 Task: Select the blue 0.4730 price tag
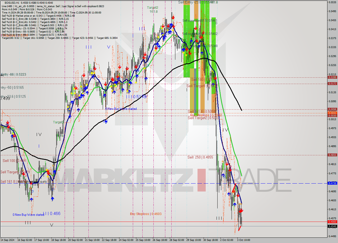332,183
